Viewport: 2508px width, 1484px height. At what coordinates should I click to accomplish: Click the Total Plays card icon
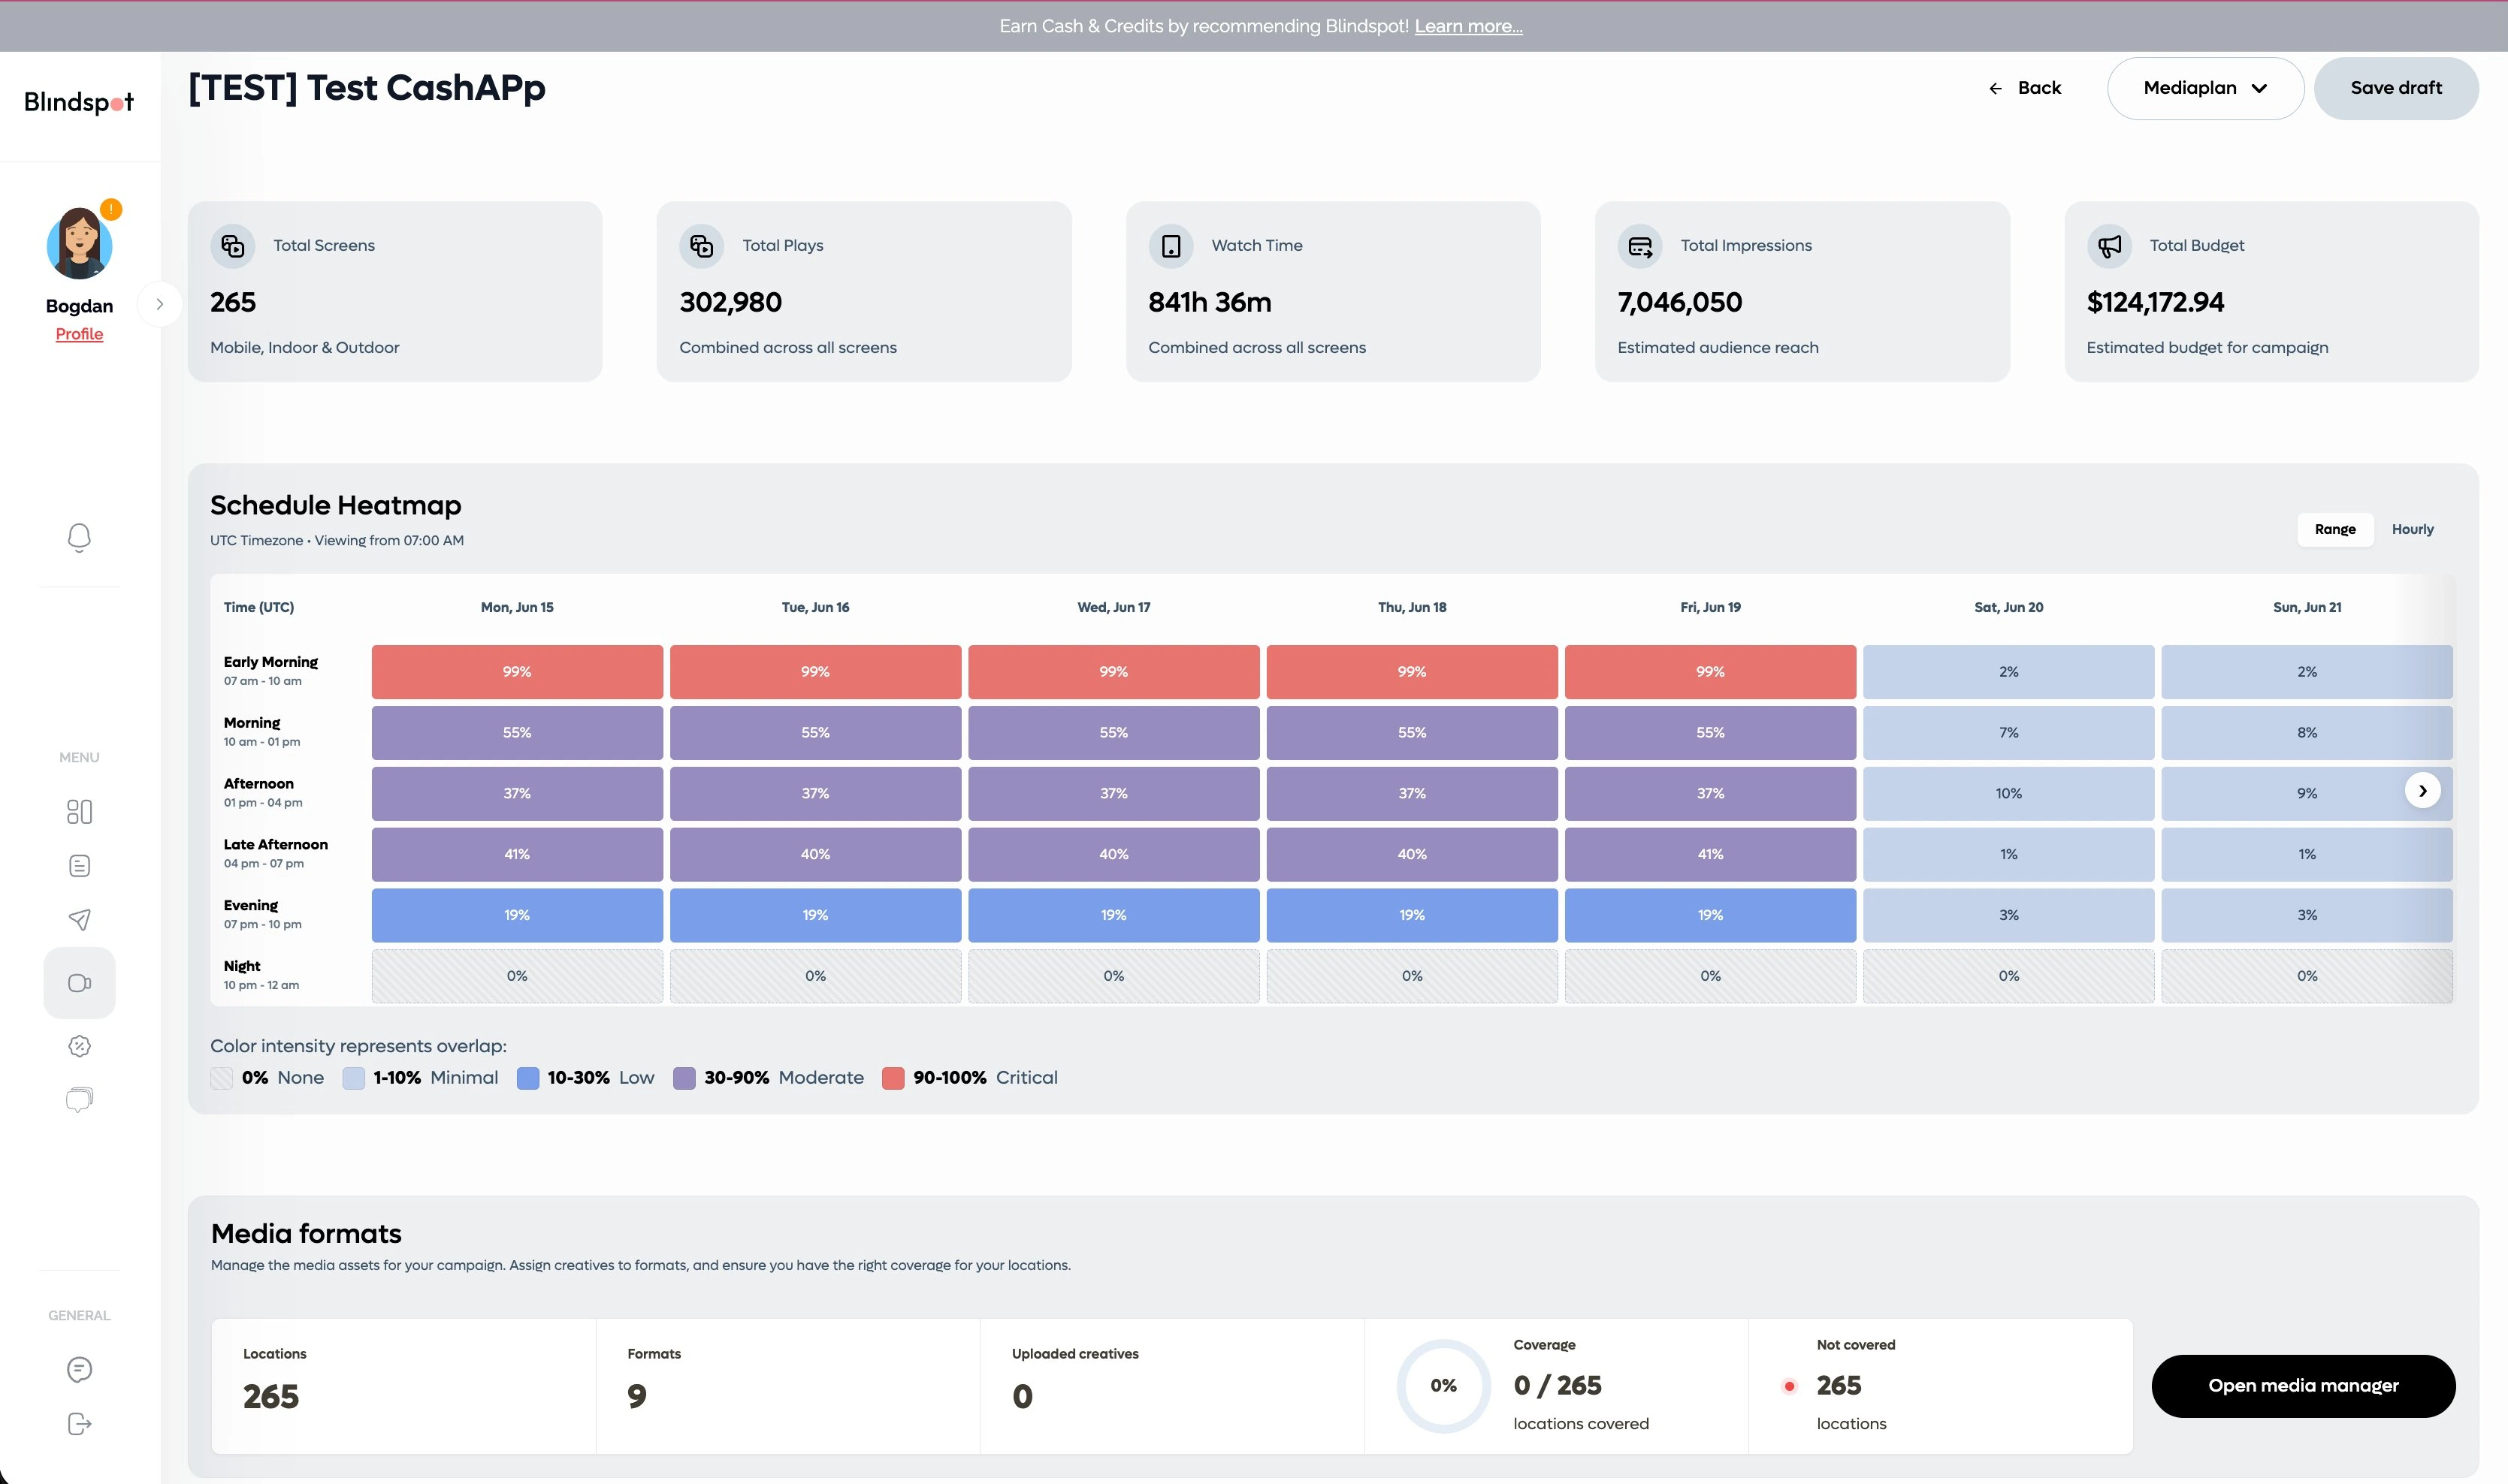click(701, 246)
